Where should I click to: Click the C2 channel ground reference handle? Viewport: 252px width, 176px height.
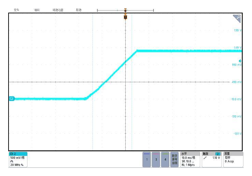12,99
